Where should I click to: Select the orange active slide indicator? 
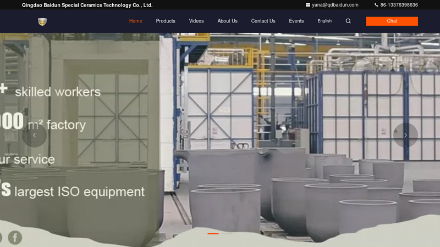[213, 234]
